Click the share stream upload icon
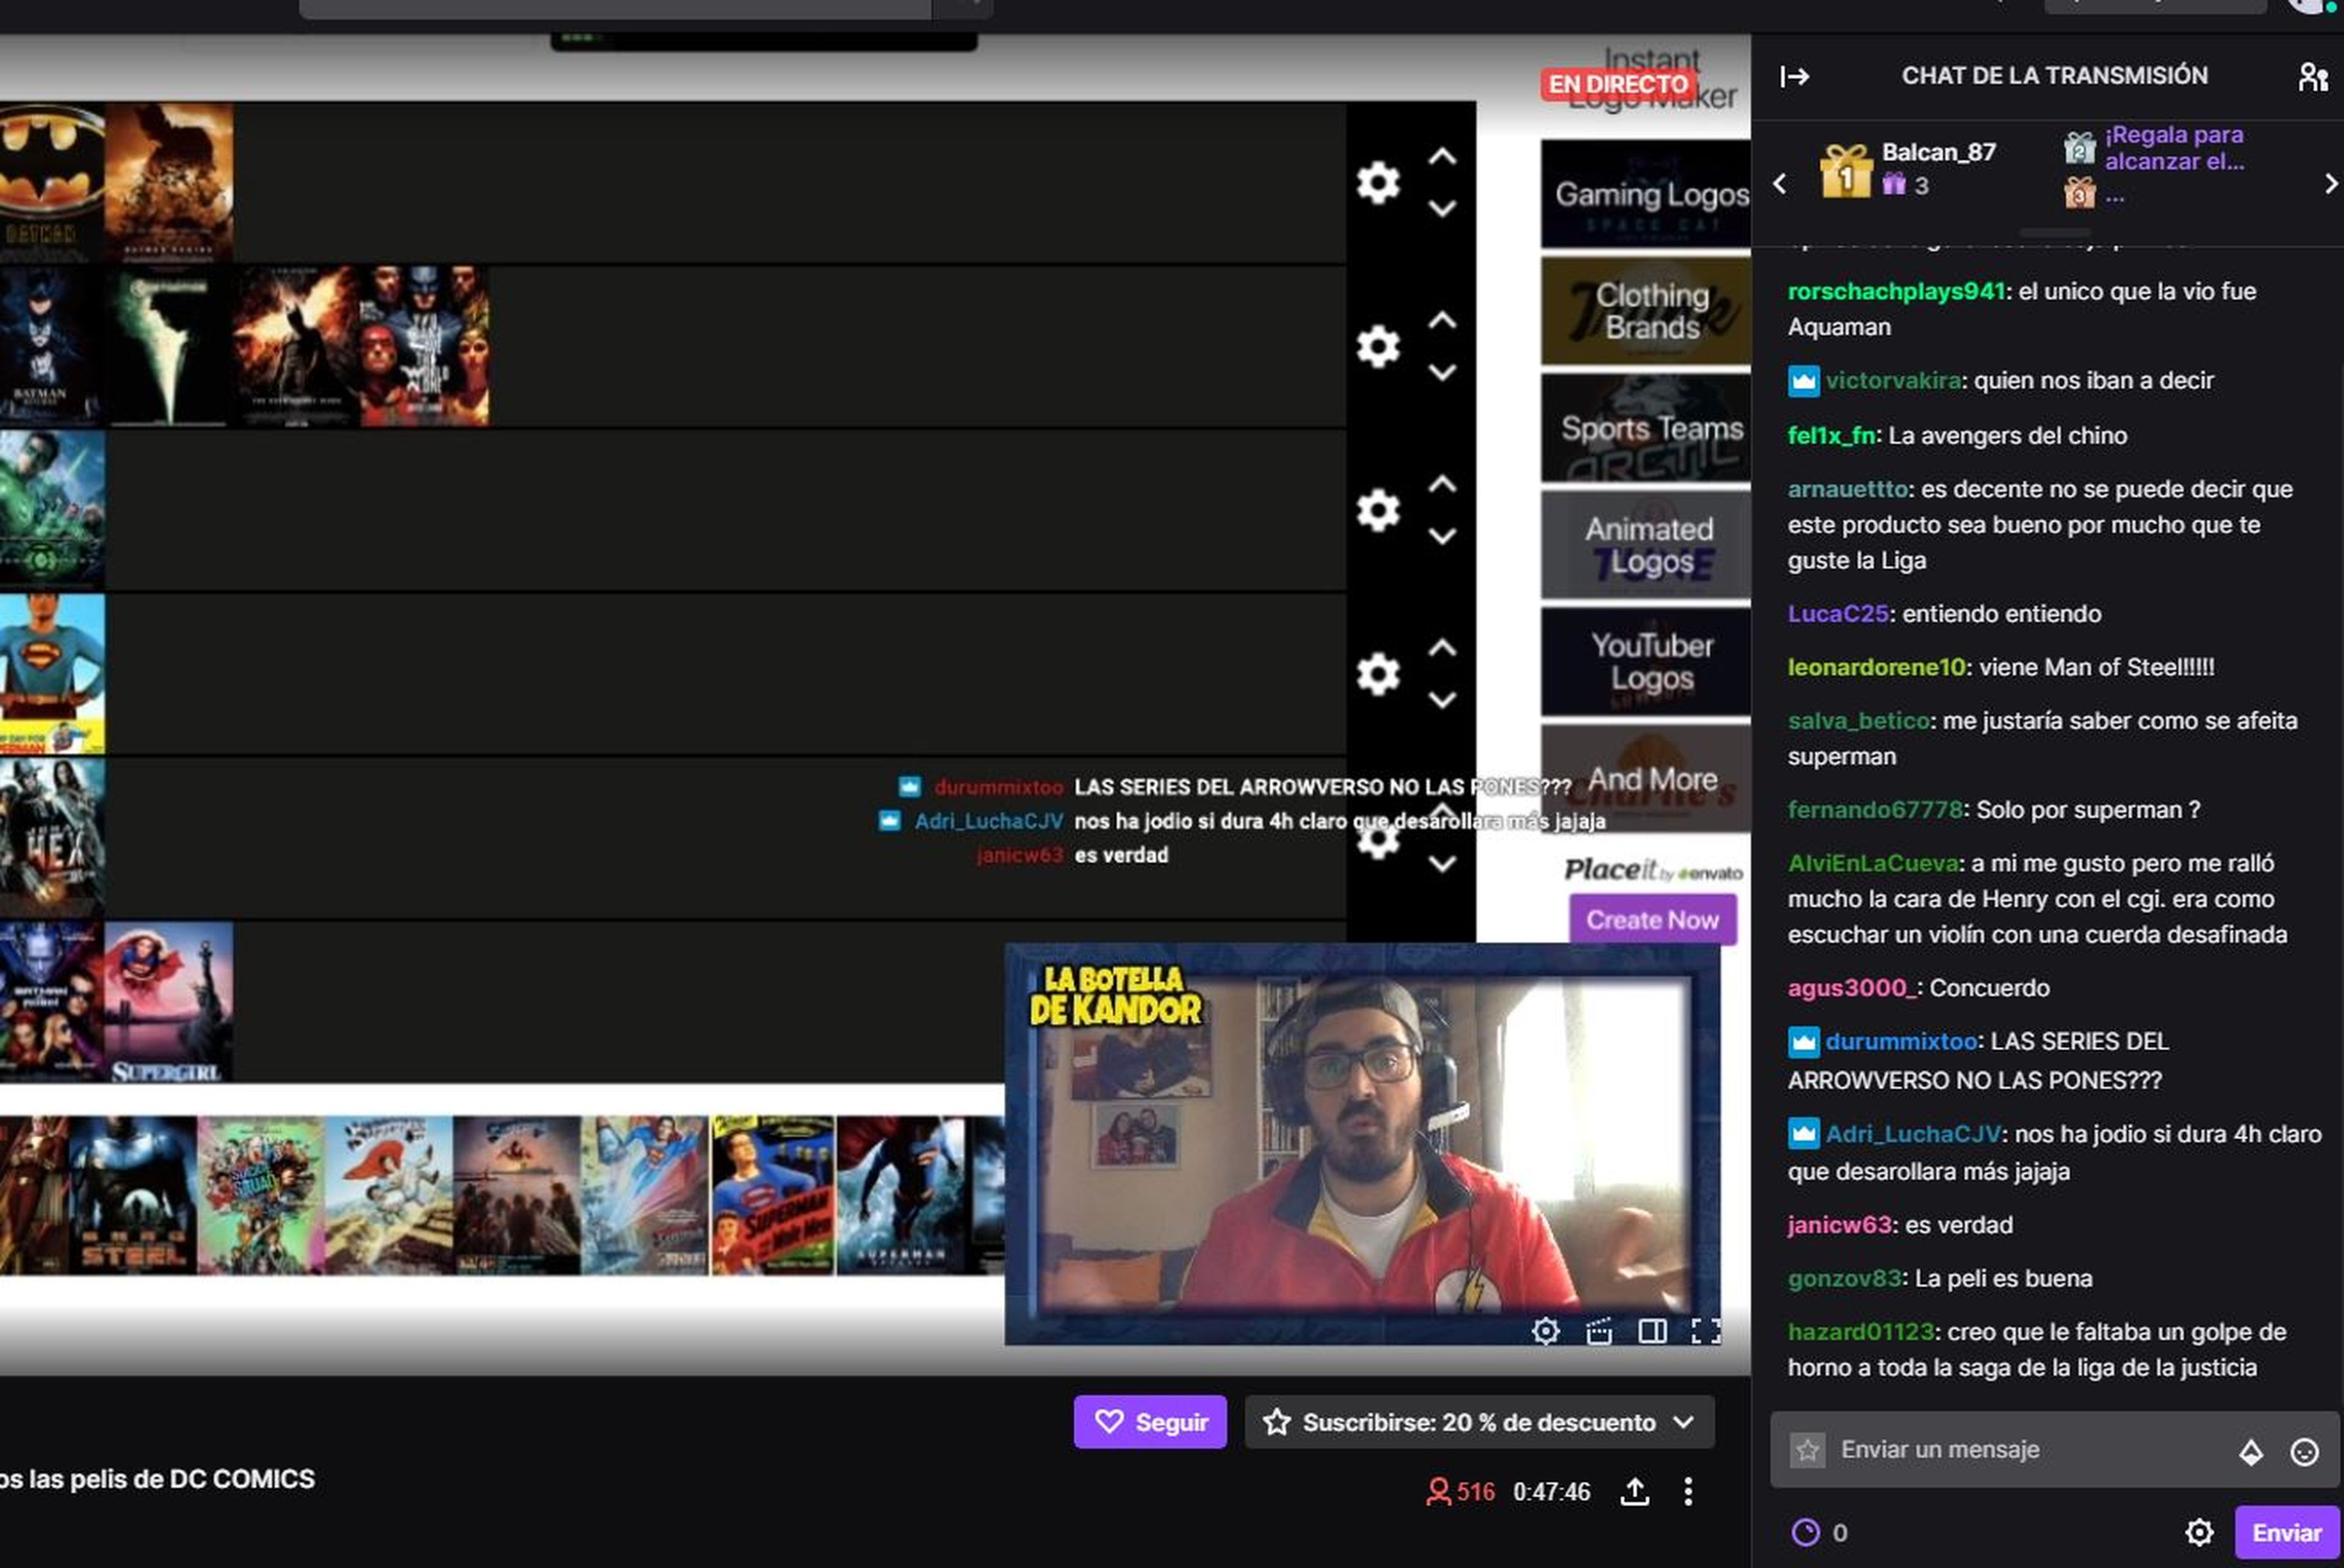Screen dimensions: 2344x1568 1634,1492
